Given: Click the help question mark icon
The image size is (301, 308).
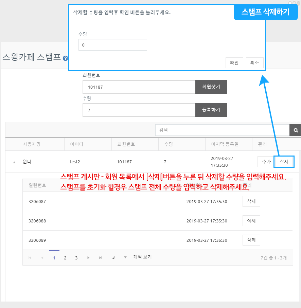Looking at the screenshot, I should pyautogui.click(x=65, y=58).
